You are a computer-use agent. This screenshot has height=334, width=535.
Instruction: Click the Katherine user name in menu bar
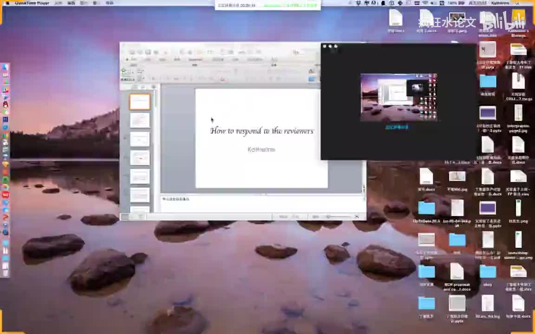[x=500, y=3]
